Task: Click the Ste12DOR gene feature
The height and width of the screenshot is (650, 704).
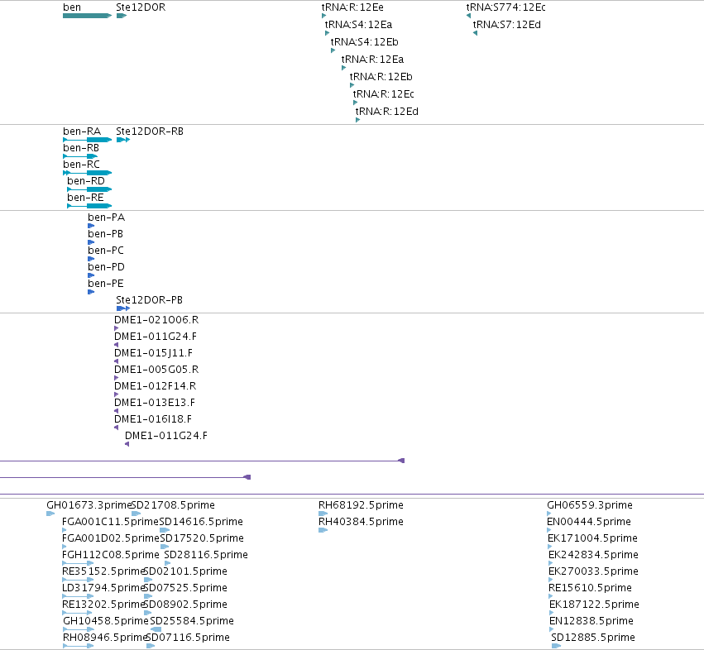Action: pyautogui.click(x=122, y=16)
